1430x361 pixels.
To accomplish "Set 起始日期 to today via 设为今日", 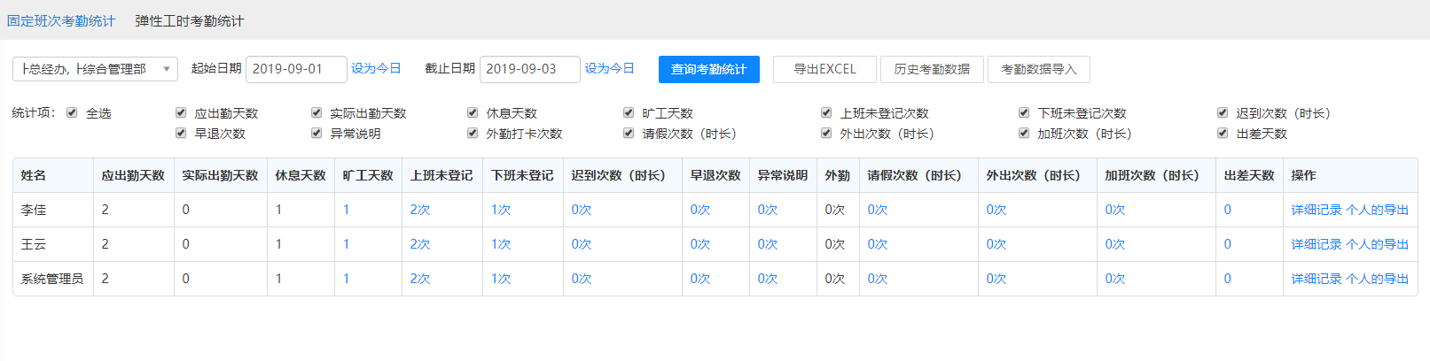I will 376,68.
